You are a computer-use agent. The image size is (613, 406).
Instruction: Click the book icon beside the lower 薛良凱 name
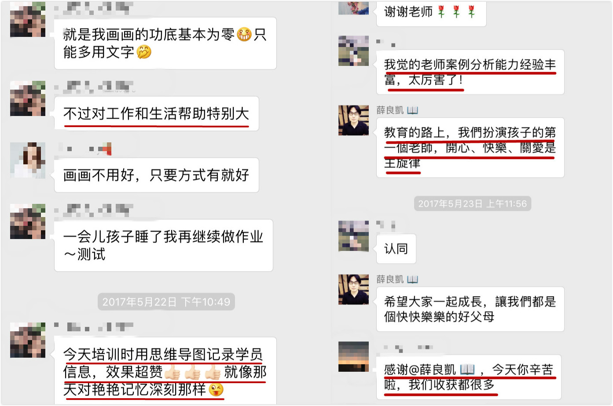pos(412,279)
